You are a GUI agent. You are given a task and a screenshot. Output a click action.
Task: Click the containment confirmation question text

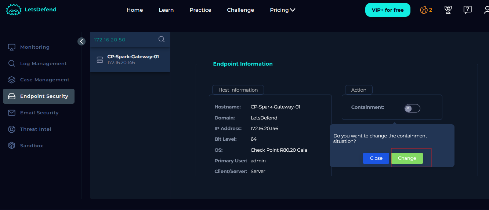point(380,139)
